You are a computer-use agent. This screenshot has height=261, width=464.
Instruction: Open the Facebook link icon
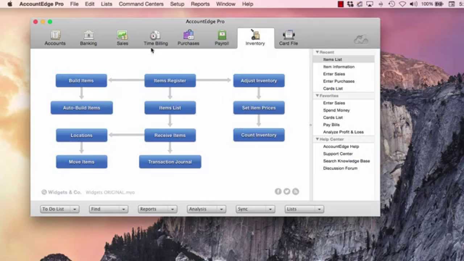click(x=278, y=191)
